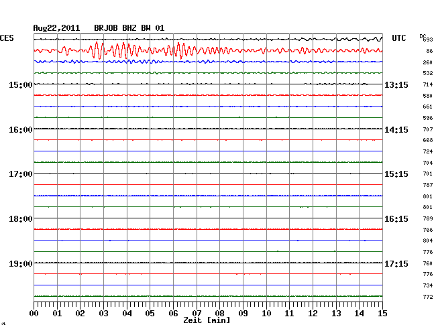The width and height of the screenshot is (436, 331).
Task: Click the DC value 707
Action: click(428, 129)
